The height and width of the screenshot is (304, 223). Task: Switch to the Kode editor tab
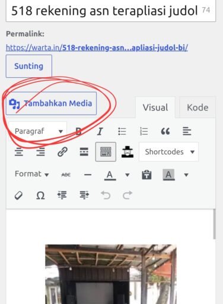point(197,107)
